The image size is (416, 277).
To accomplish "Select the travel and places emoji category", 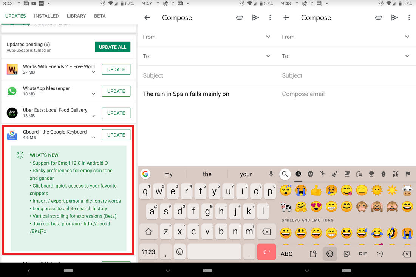I will (x=359, y=174).
